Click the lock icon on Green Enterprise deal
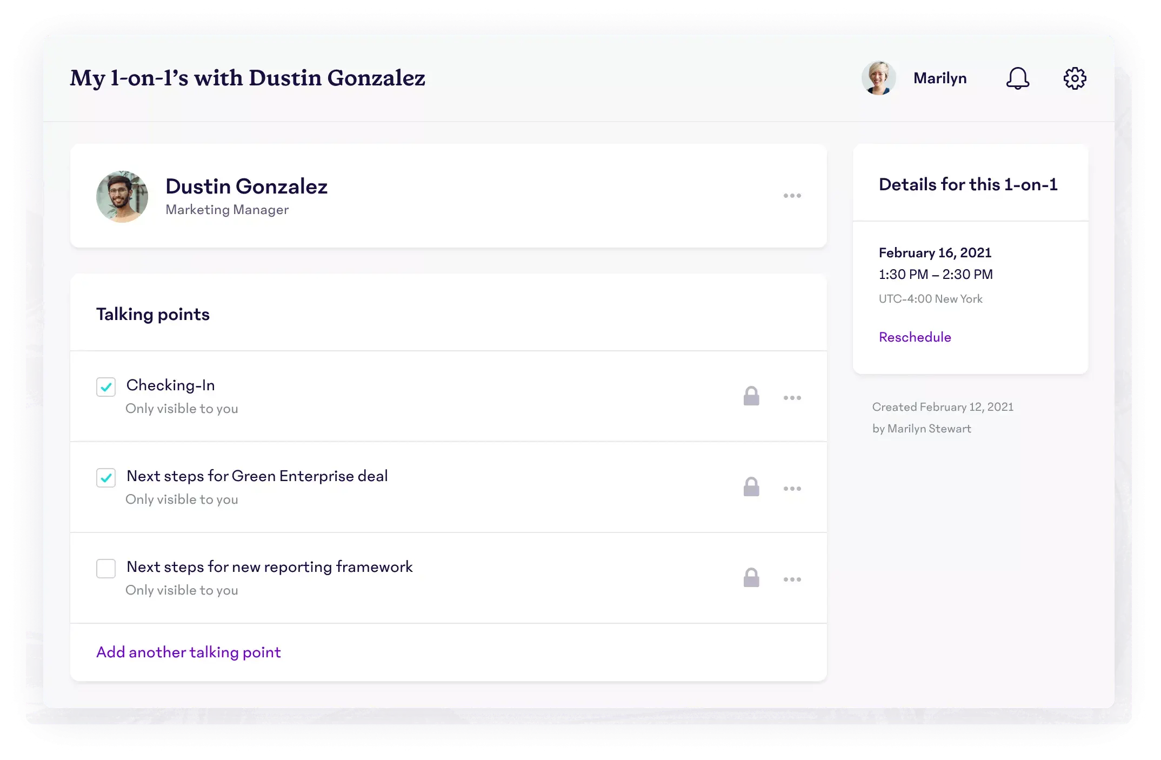Image resolution: width=1161 pixels, height=760 pixels. tap(751, 487)
